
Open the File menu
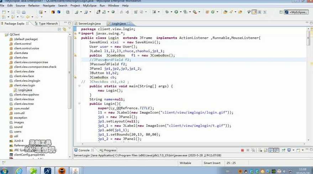(x=2, y=6)
